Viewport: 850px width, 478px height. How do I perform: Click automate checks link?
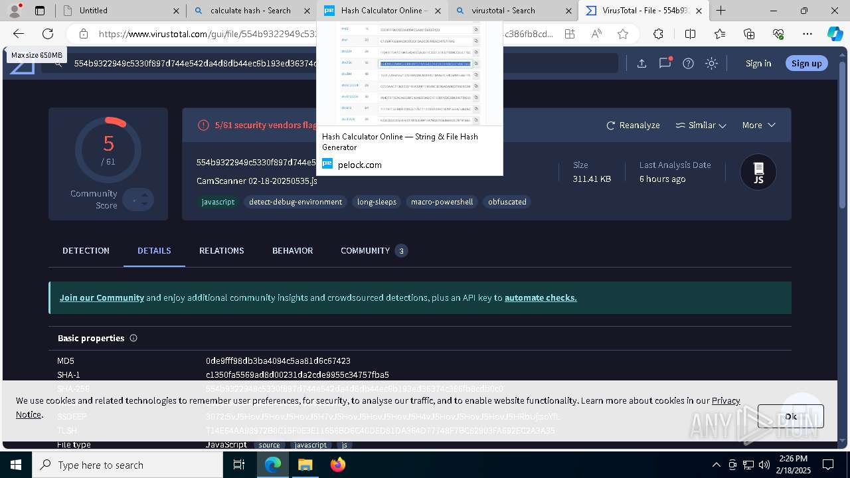click(x=541, y=297)
